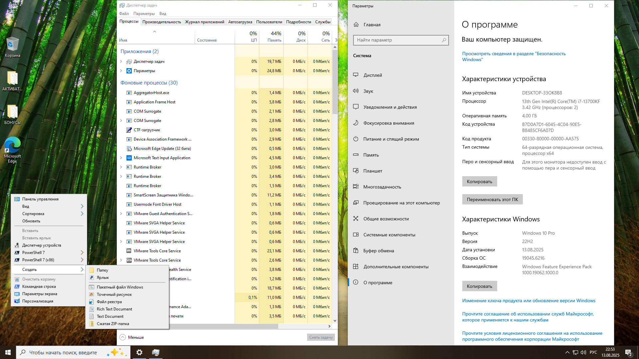Click Переименовать этот ПК button
Screen dimensions: 639x359
(492, 199)
